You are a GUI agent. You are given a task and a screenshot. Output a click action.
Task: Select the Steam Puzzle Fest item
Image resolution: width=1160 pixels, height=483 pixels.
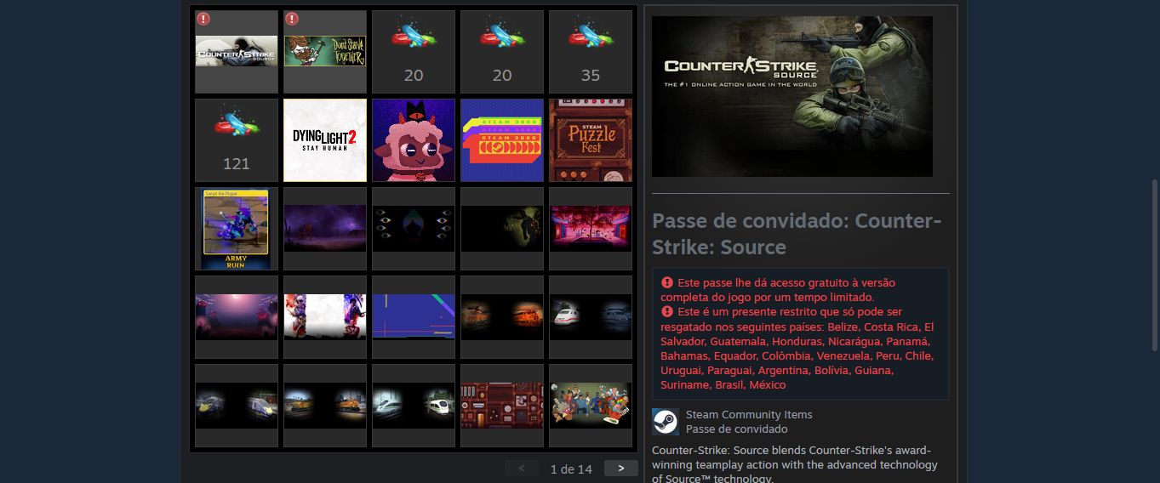tap(591, 140)
